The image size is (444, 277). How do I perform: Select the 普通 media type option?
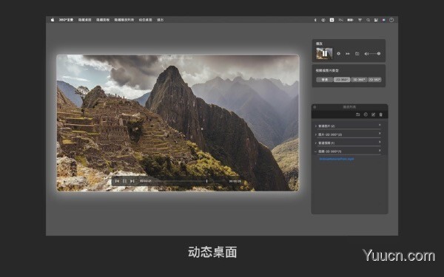(x=325, y=80)
